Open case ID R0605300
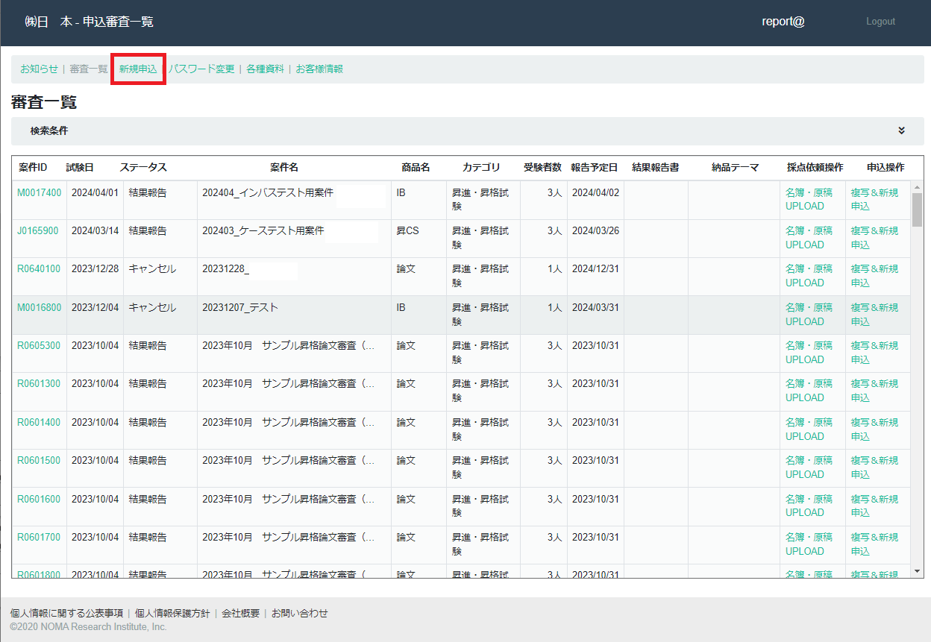This screenshot has height=642, width=931. click(39, 345)
